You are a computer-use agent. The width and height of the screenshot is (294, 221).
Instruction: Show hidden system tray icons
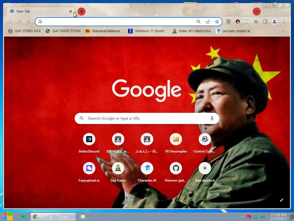(x=242, y=217)
